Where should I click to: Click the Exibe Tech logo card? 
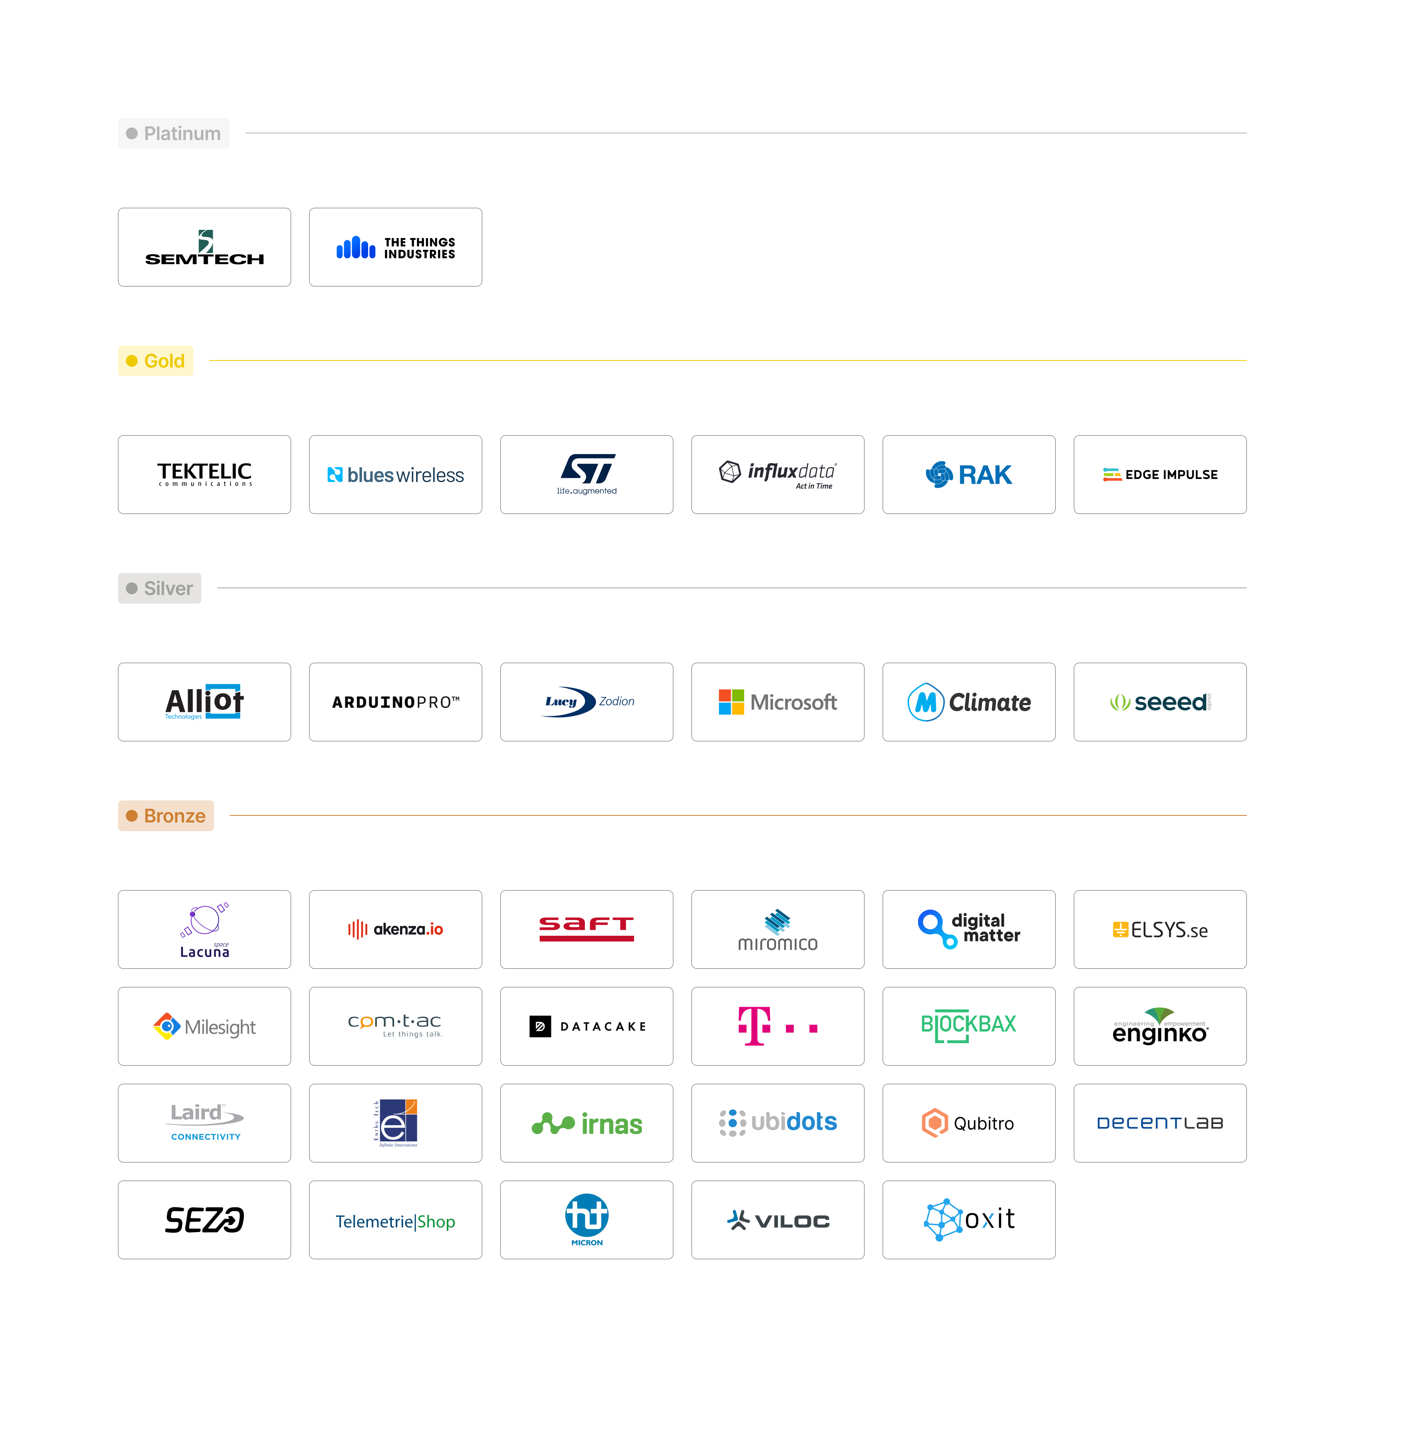(395, 1123)
